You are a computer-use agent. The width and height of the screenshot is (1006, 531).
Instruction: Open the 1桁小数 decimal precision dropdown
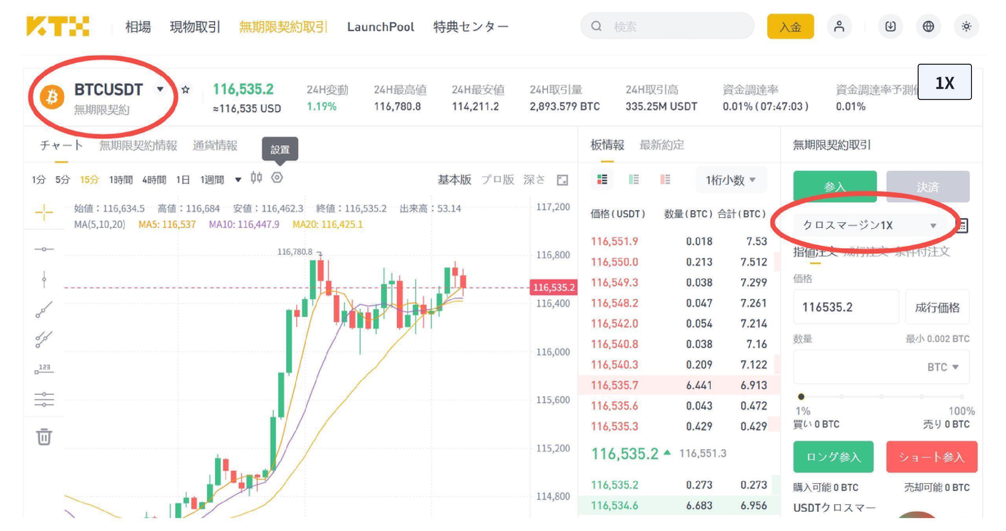point(731,180)
